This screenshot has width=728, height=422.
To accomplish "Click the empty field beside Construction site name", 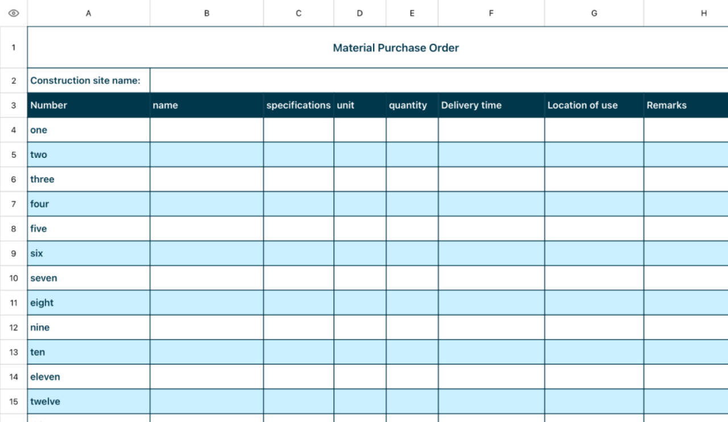I will pos(439,81).
